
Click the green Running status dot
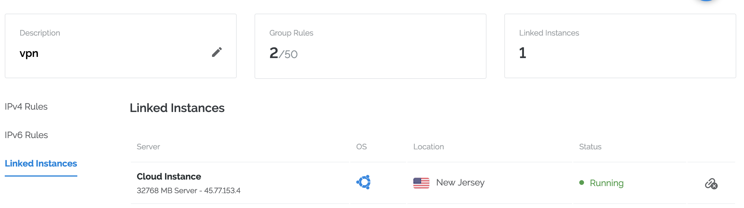point(582,183)
